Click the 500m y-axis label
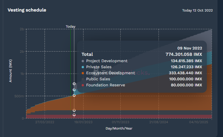The height and width of the screenshot is (137, 223). (x=19, y=96)
